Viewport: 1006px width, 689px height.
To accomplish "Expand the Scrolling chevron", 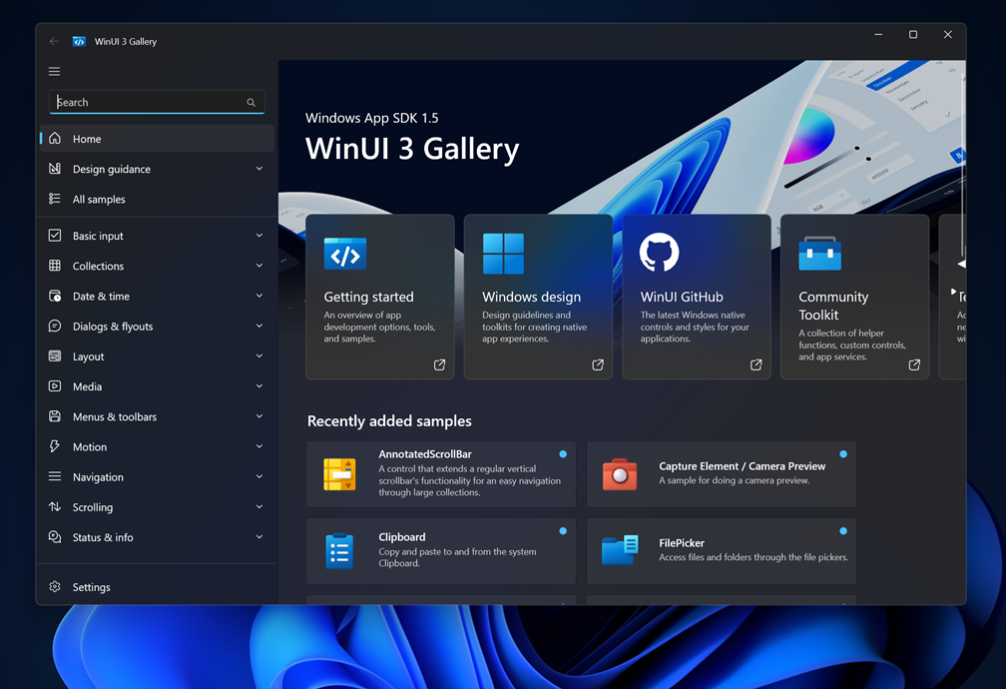I will [x=259, y=506].
